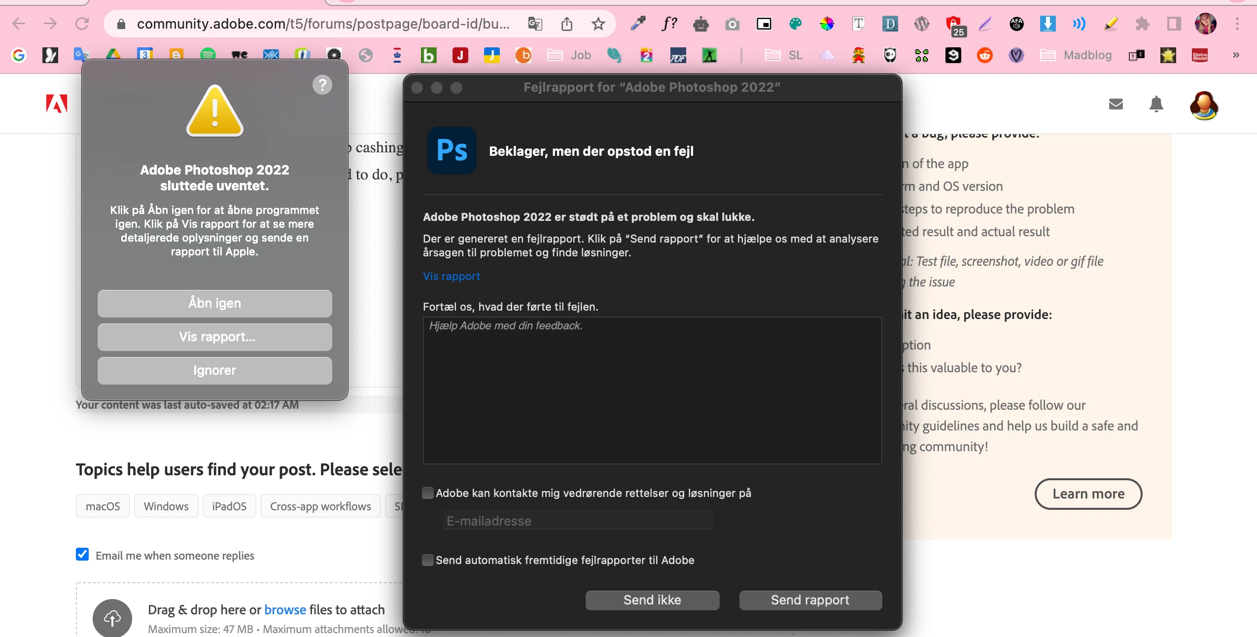Screen dimensions: 1257x637
Task: Enable 'Adobe kan kontakte mig' checkbox
Action: click(x=428, y=493)
